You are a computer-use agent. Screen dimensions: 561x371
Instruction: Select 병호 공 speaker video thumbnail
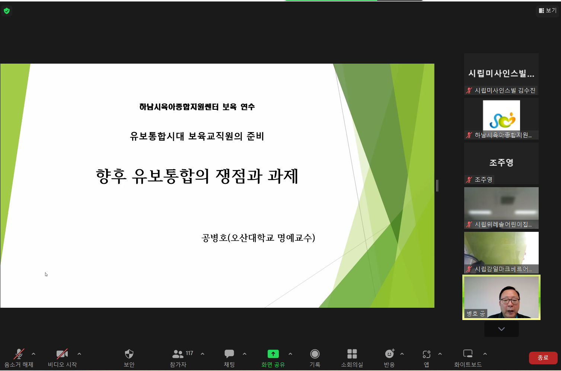[501, 297]
